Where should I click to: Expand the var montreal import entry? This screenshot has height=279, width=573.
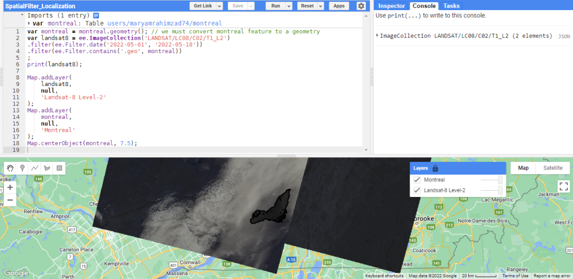(29, 23)
